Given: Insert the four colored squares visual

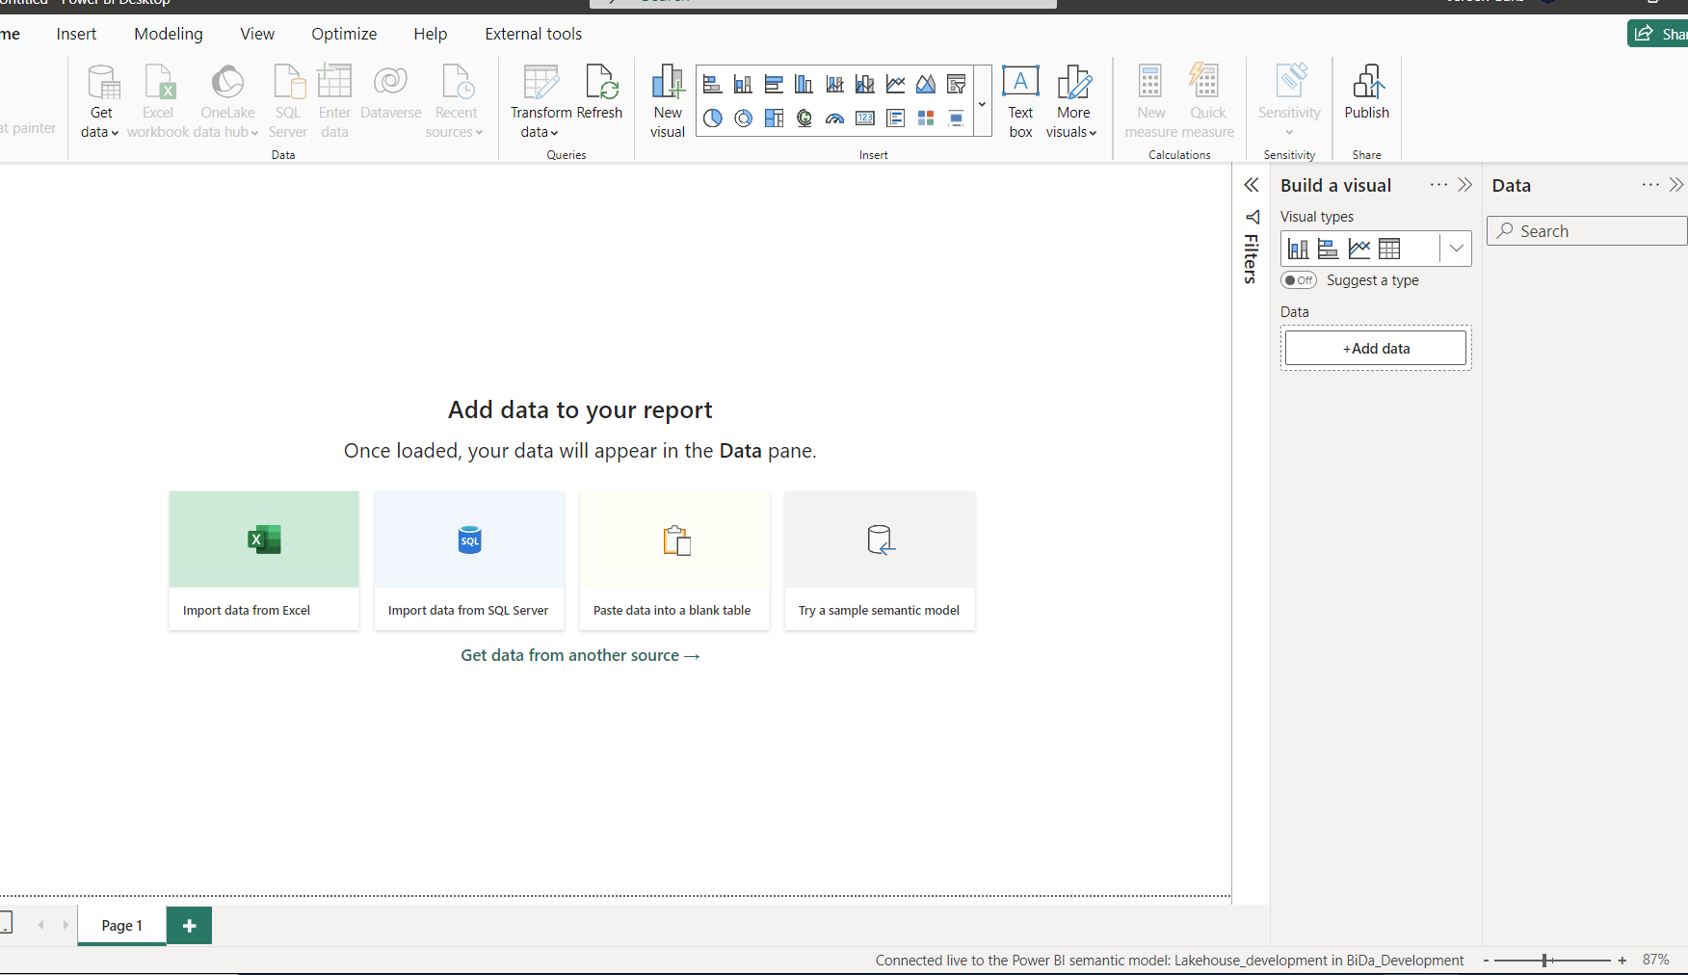Looking at the screenshot, I should point(926,119).
